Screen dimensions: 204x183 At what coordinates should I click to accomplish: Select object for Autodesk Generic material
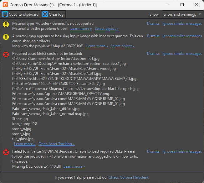point(107,29)
